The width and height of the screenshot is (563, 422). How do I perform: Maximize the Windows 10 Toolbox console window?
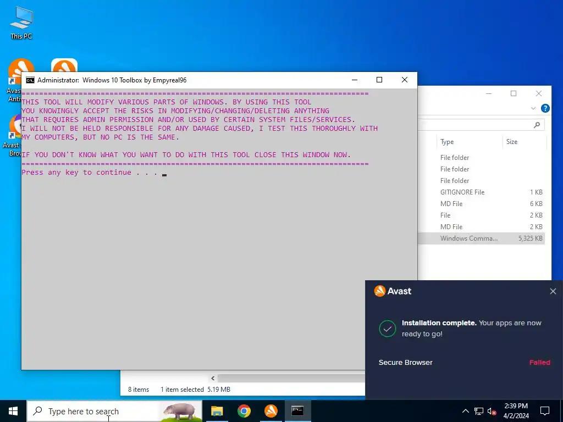point(379,80)
